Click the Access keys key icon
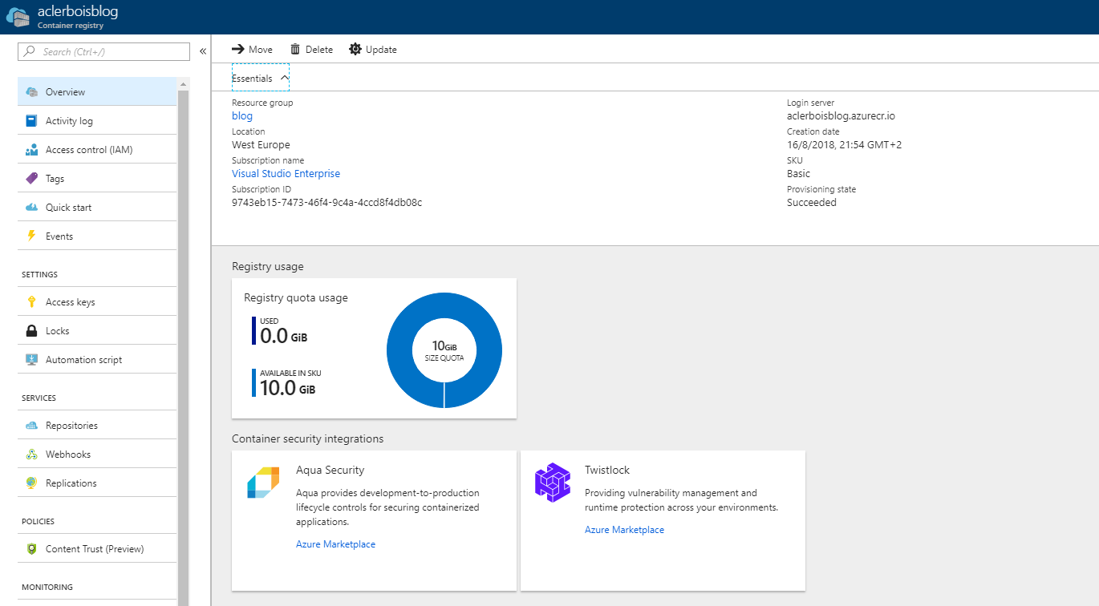Image resolution: width=1099 pixels, height=606 pixels. tap(31, 302)
